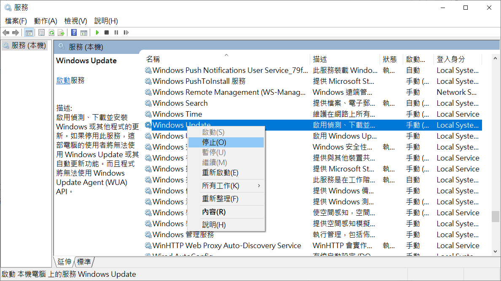Sort by 啟動... column header
Screen dimensions: 501x281
tap(418, 59)
